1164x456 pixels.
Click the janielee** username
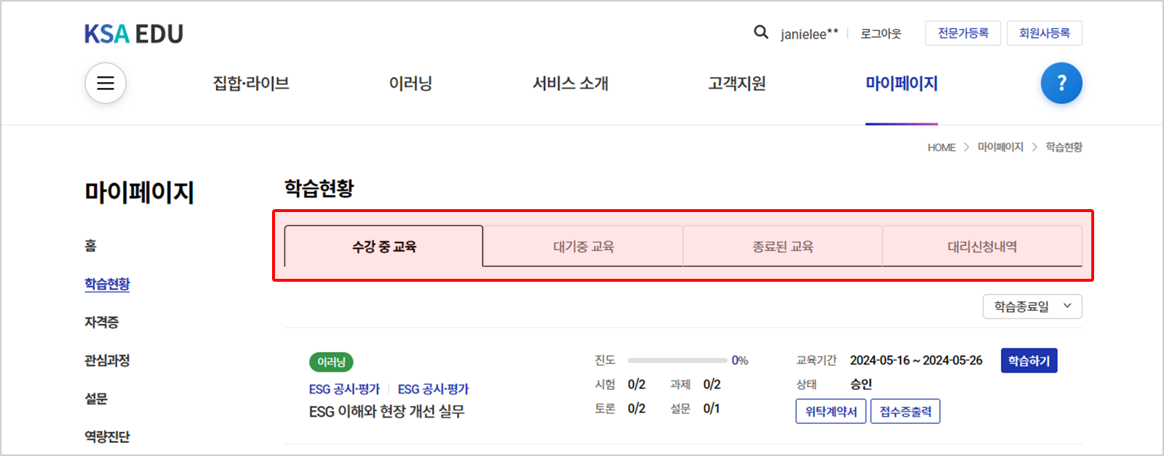pos(809,34)
